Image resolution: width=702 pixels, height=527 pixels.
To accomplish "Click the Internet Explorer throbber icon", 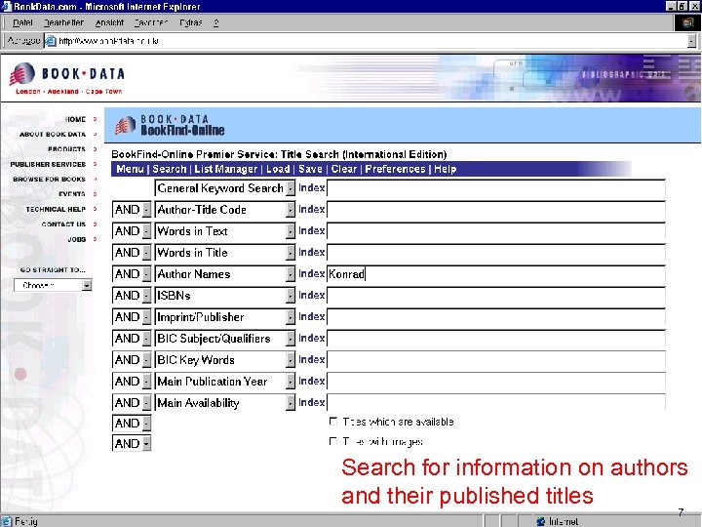I will click(x=687, y=22).
